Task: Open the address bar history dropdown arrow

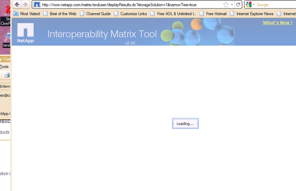Action: coord(232,4)
